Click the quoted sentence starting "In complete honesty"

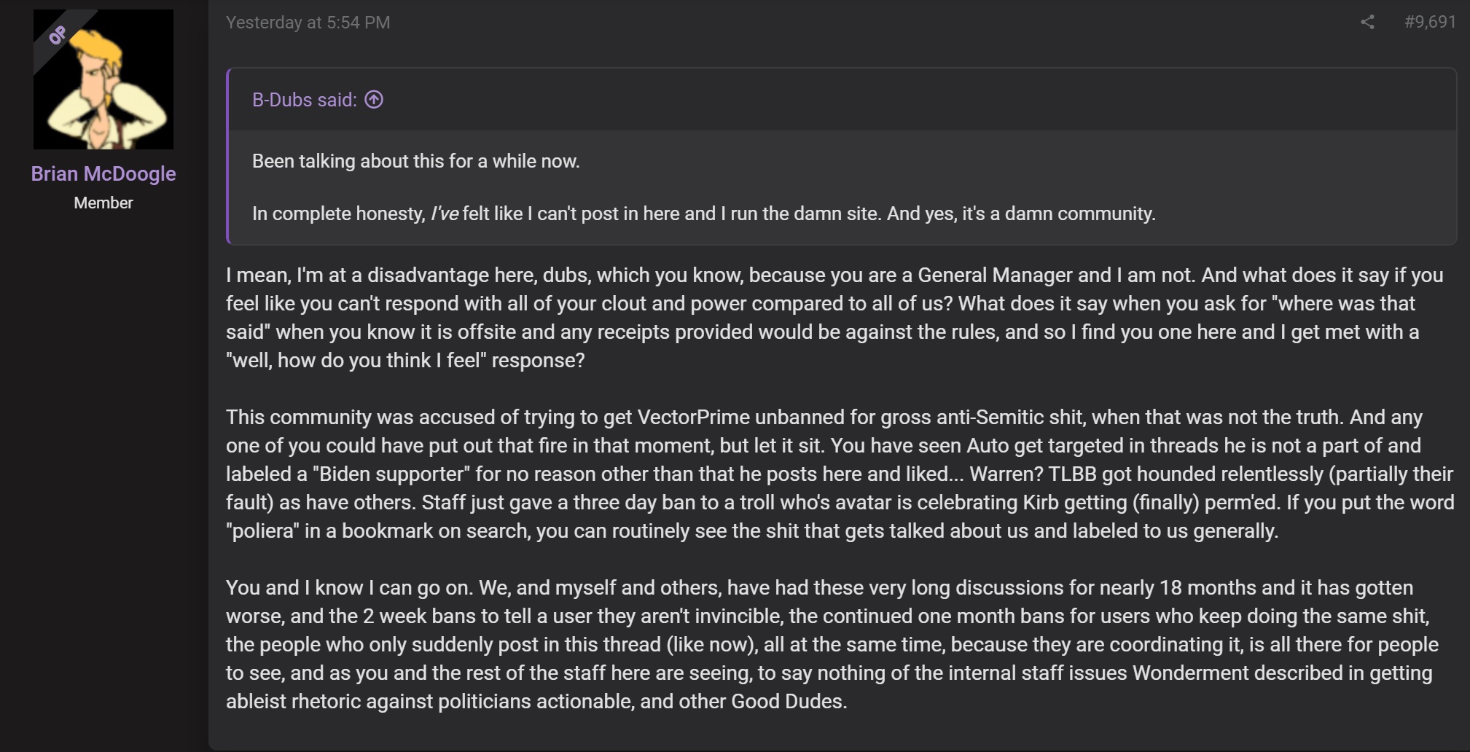tap(704, 214)
